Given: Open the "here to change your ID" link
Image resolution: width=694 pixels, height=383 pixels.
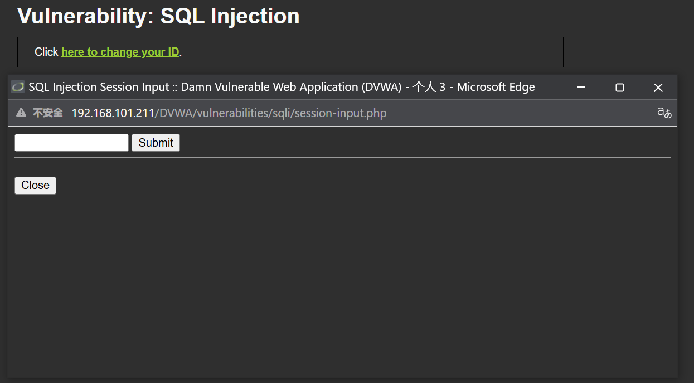Looking at the screenshot, I should [x=120, y=52].
